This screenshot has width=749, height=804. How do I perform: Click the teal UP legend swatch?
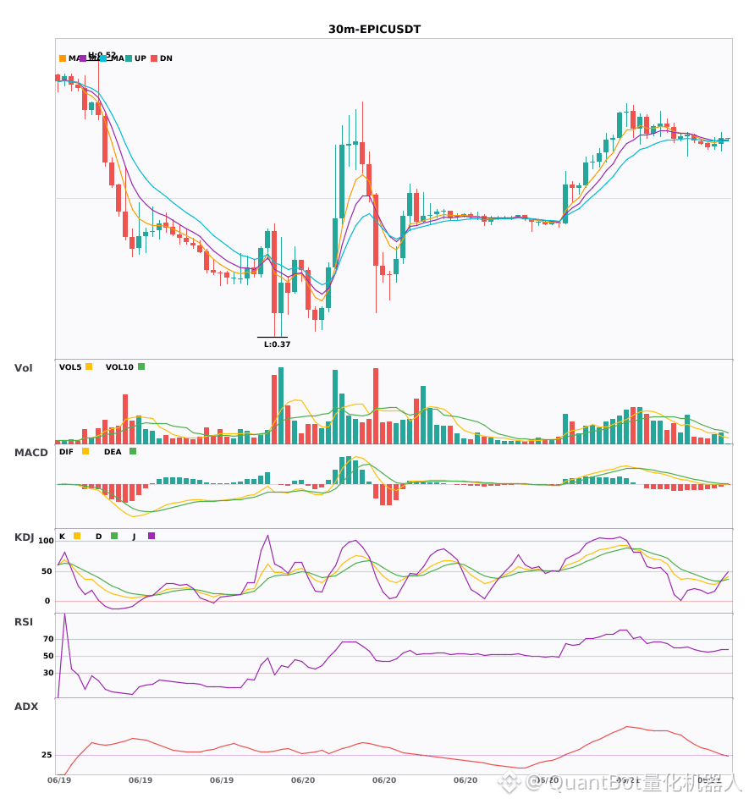pyautogui.click(x=129, y=58)
